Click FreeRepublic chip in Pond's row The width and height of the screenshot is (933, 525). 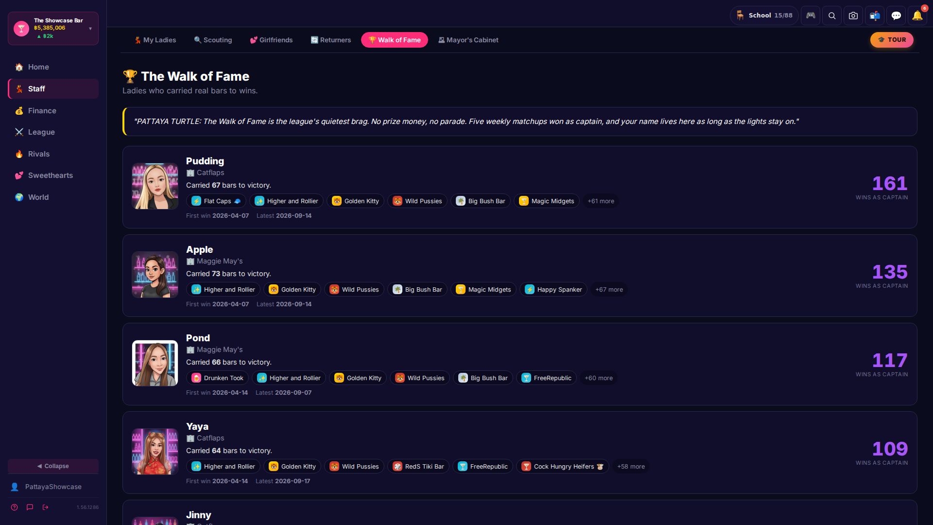[546, 378]
